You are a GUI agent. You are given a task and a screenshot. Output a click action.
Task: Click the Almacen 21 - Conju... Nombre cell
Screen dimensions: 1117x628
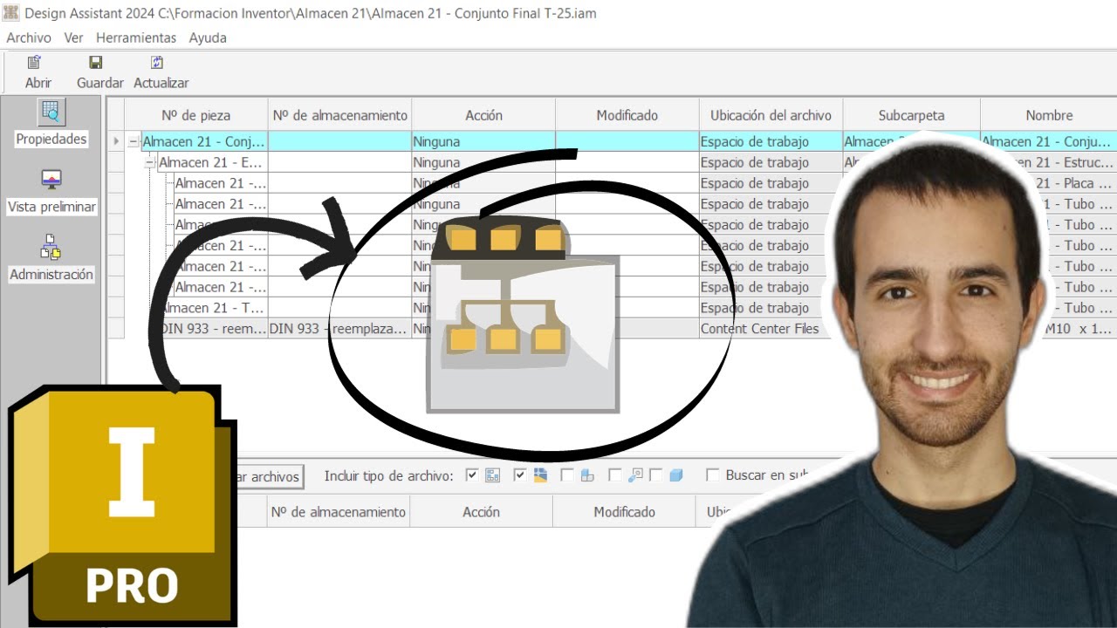pos(1048,141)
